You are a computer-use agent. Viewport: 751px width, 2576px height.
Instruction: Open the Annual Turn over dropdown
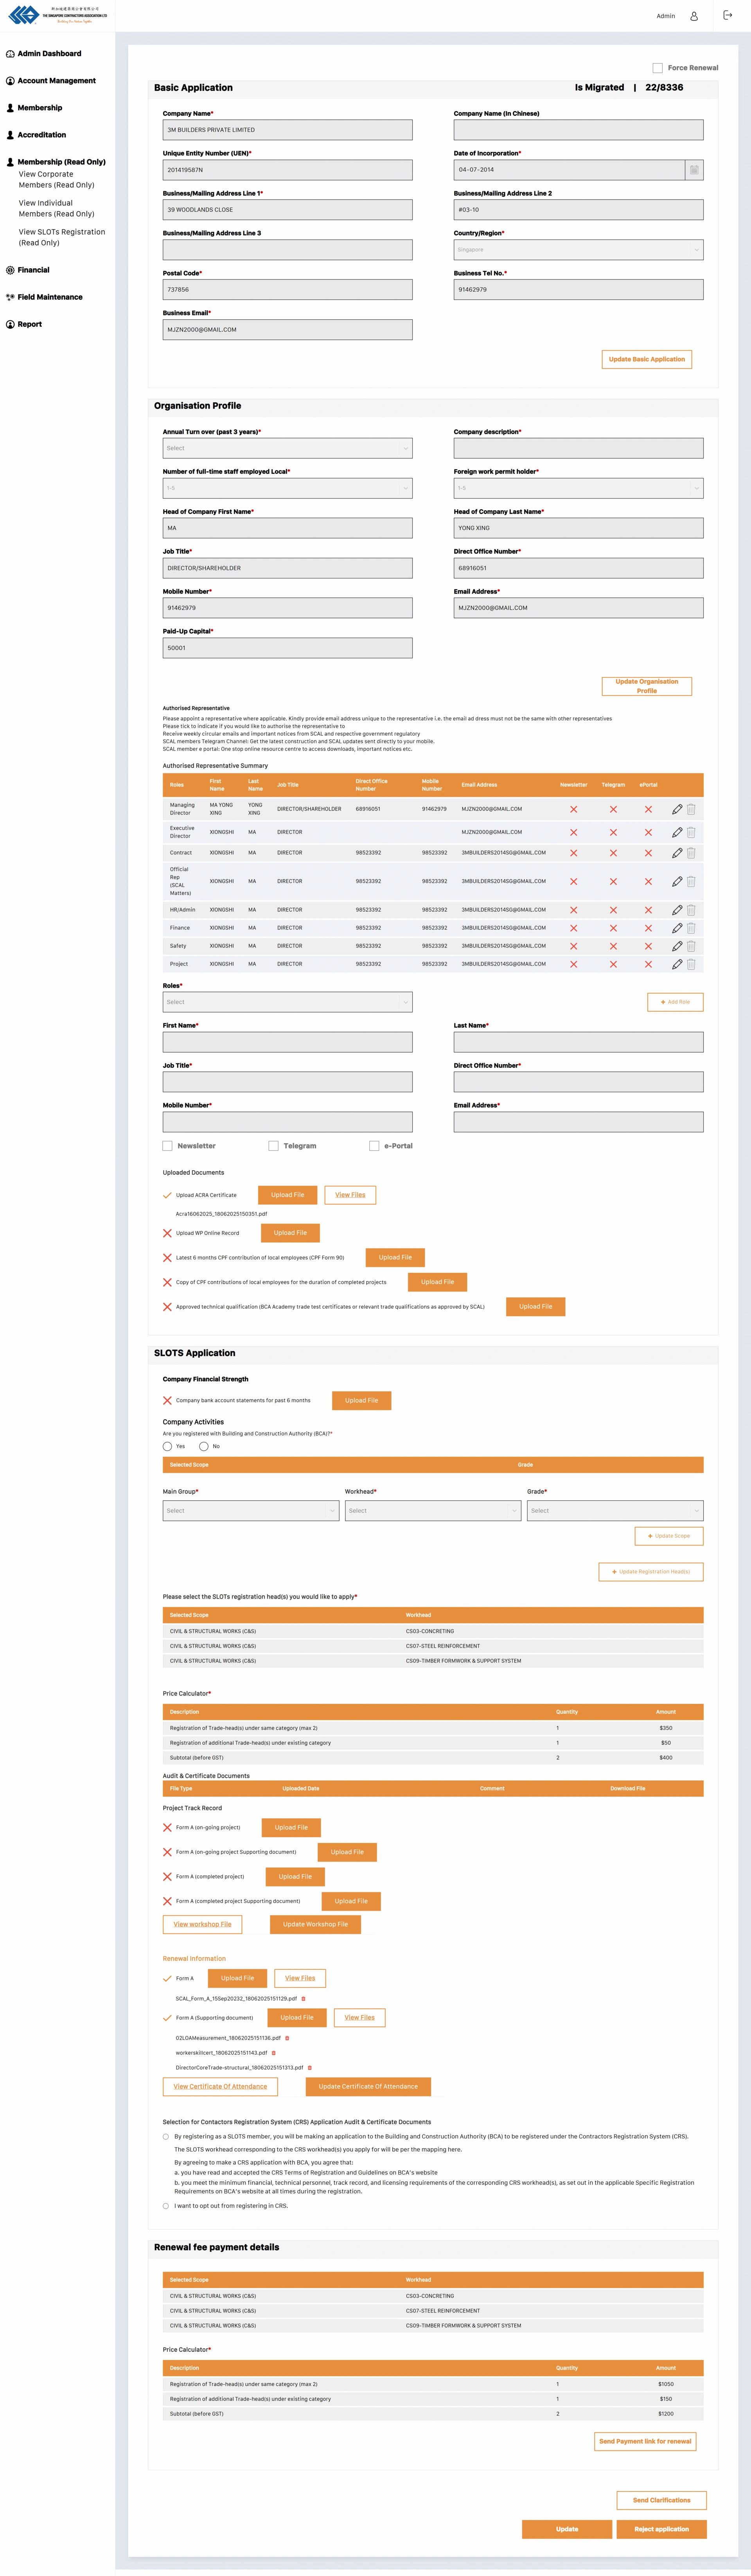pos(287,448)
